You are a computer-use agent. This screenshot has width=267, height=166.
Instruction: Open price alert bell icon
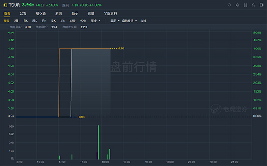(x=237, y=5)
